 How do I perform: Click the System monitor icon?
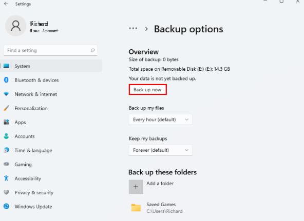[6, 66]
